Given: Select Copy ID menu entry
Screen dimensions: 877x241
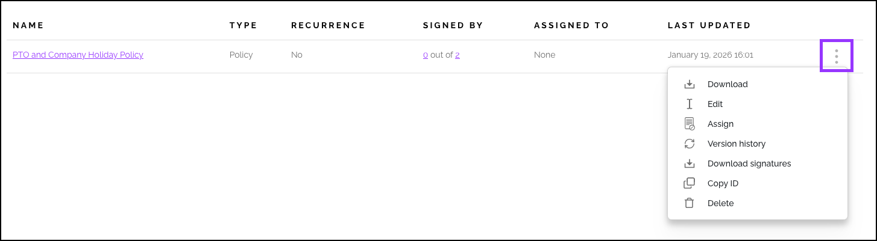Looking at the screenshot, I should (723, 183).
